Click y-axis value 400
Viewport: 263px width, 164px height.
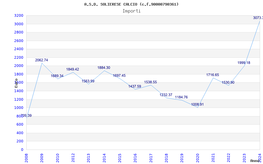tap(20, 133)
